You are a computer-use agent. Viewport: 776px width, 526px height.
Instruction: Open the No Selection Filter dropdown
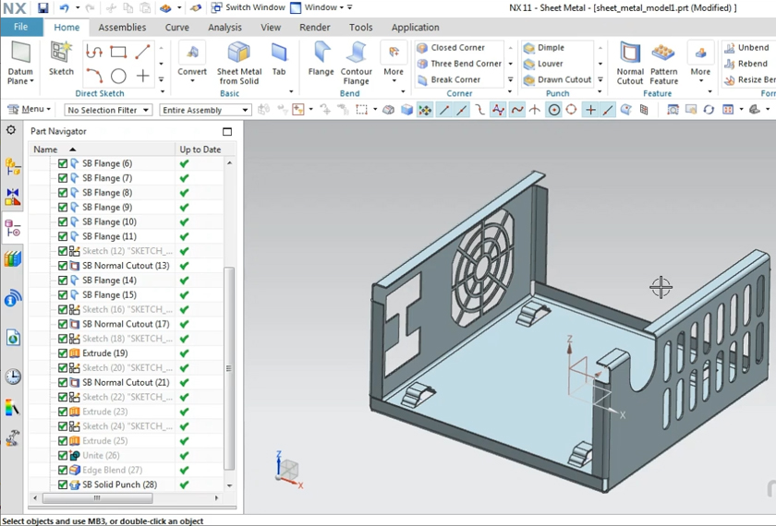coord(107,111)
